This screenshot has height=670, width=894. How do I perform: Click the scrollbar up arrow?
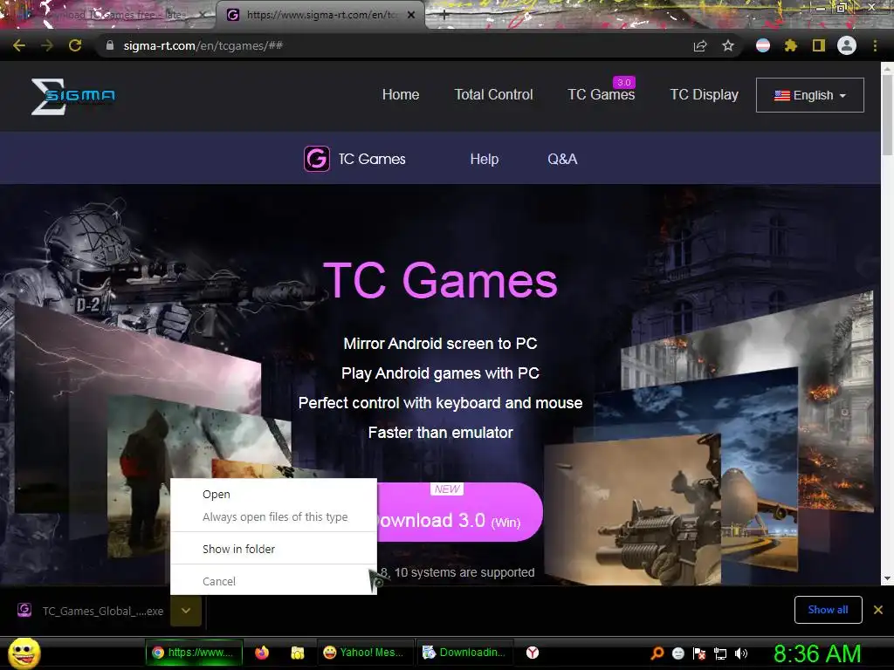(x=887, y=67)
